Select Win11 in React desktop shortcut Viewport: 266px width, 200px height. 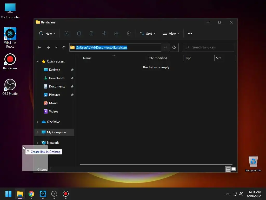click(x=10, y=38)
